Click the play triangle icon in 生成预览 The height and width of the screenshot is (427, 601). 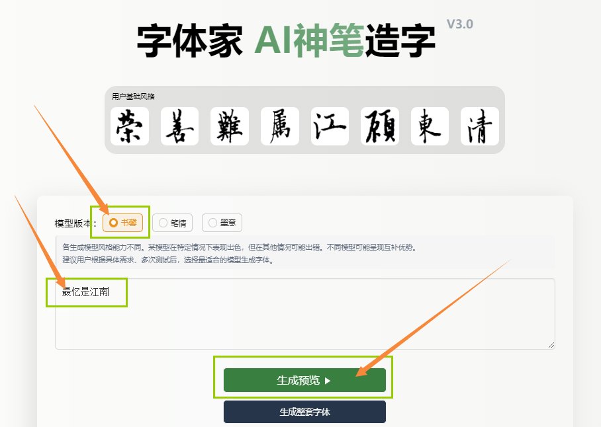[328, 381]
